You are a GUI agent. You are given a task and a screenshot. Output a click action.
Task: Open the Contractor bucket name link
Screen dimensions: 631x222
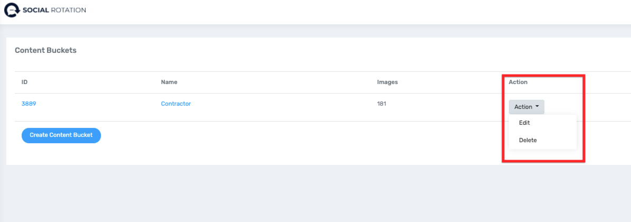click(175, 104)
